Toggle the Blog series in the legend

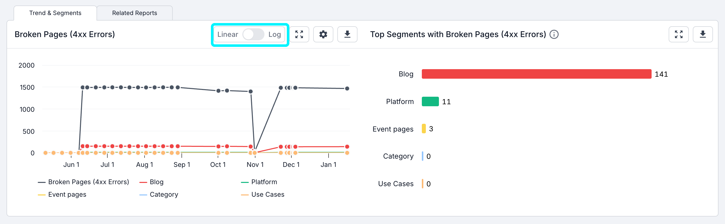156,182
